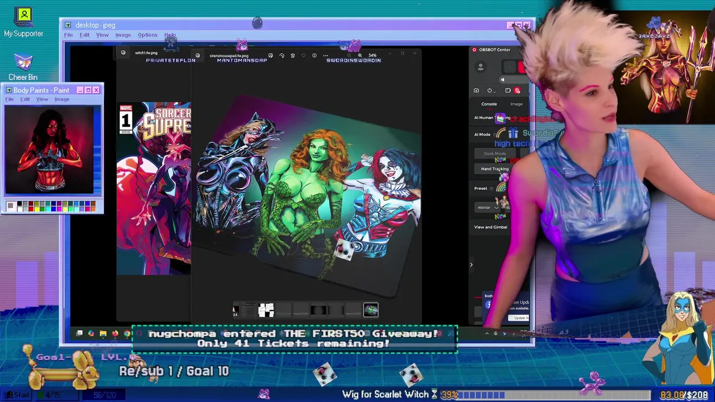Open the File menu in Body Paints window
This screenshot has height=402, width=715.
(9, 99)
